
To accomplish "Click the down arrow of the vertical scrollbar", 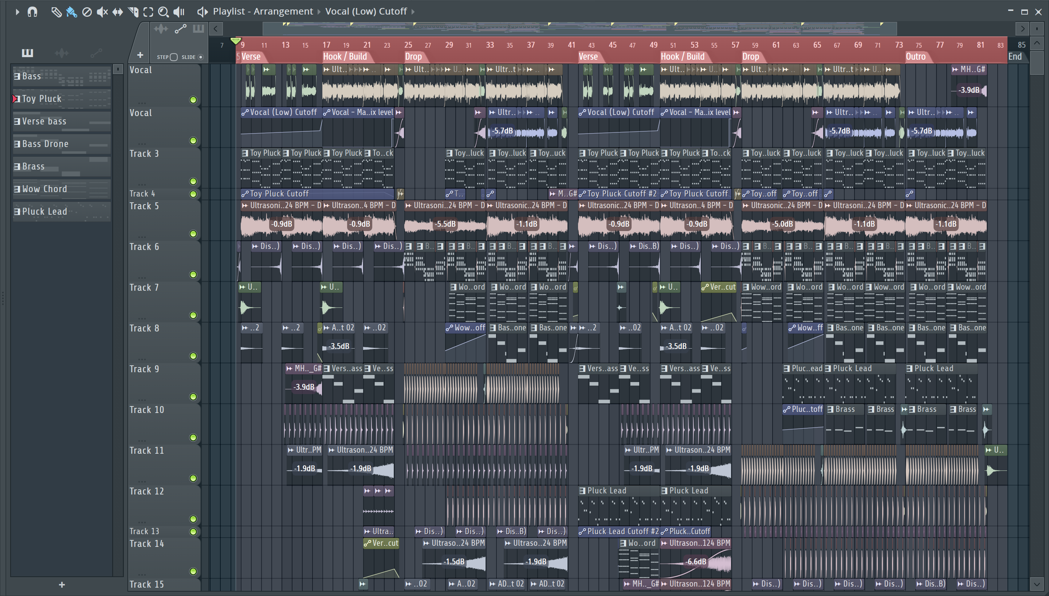I will [1037, 584].
